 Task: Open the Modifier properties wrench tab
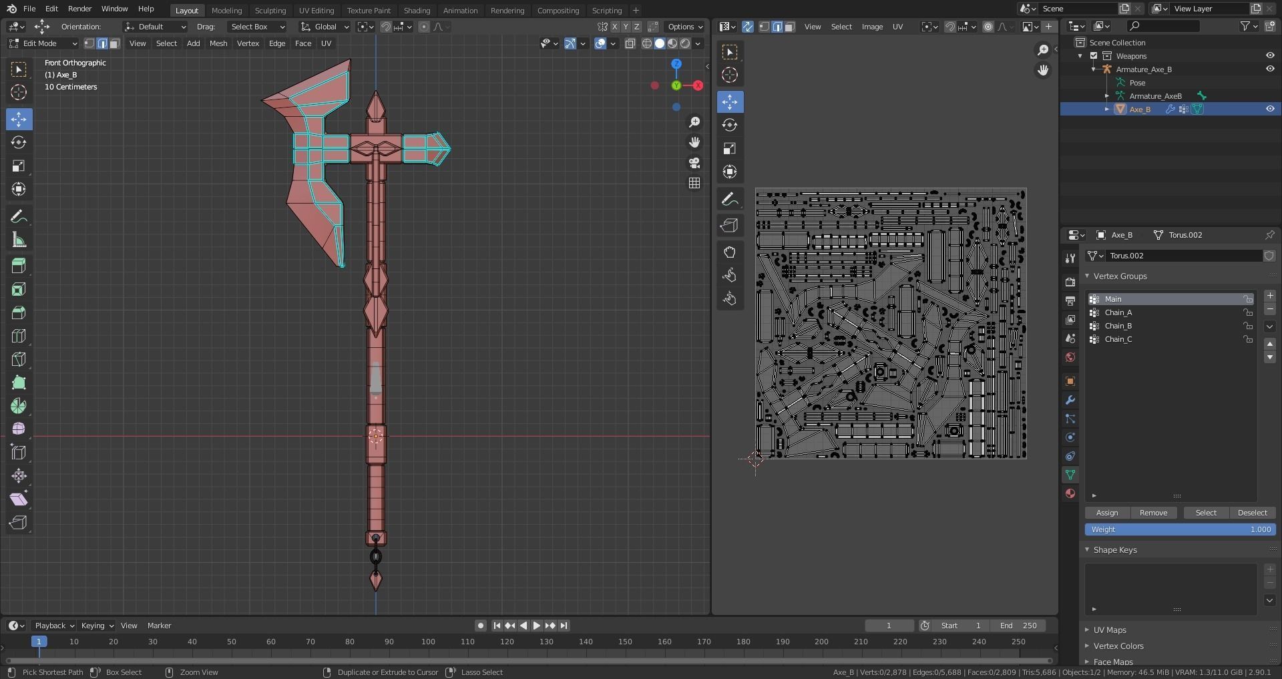(x=1070, y=400)
